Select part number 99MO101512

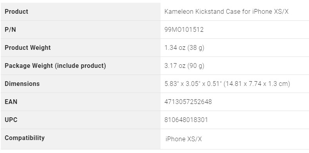coord(184,29)
